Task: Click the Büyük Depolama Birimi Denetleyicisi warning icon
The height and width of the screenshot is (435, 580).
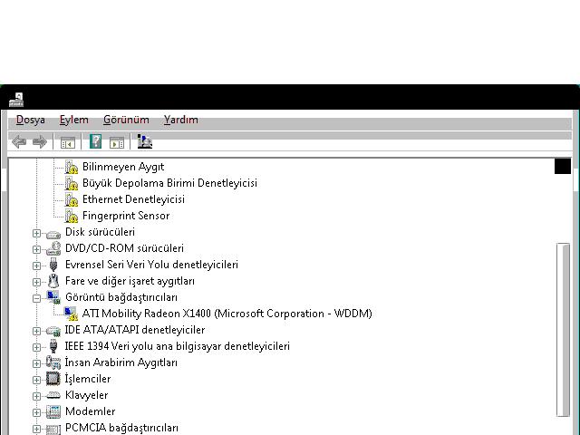Action: 71,183
